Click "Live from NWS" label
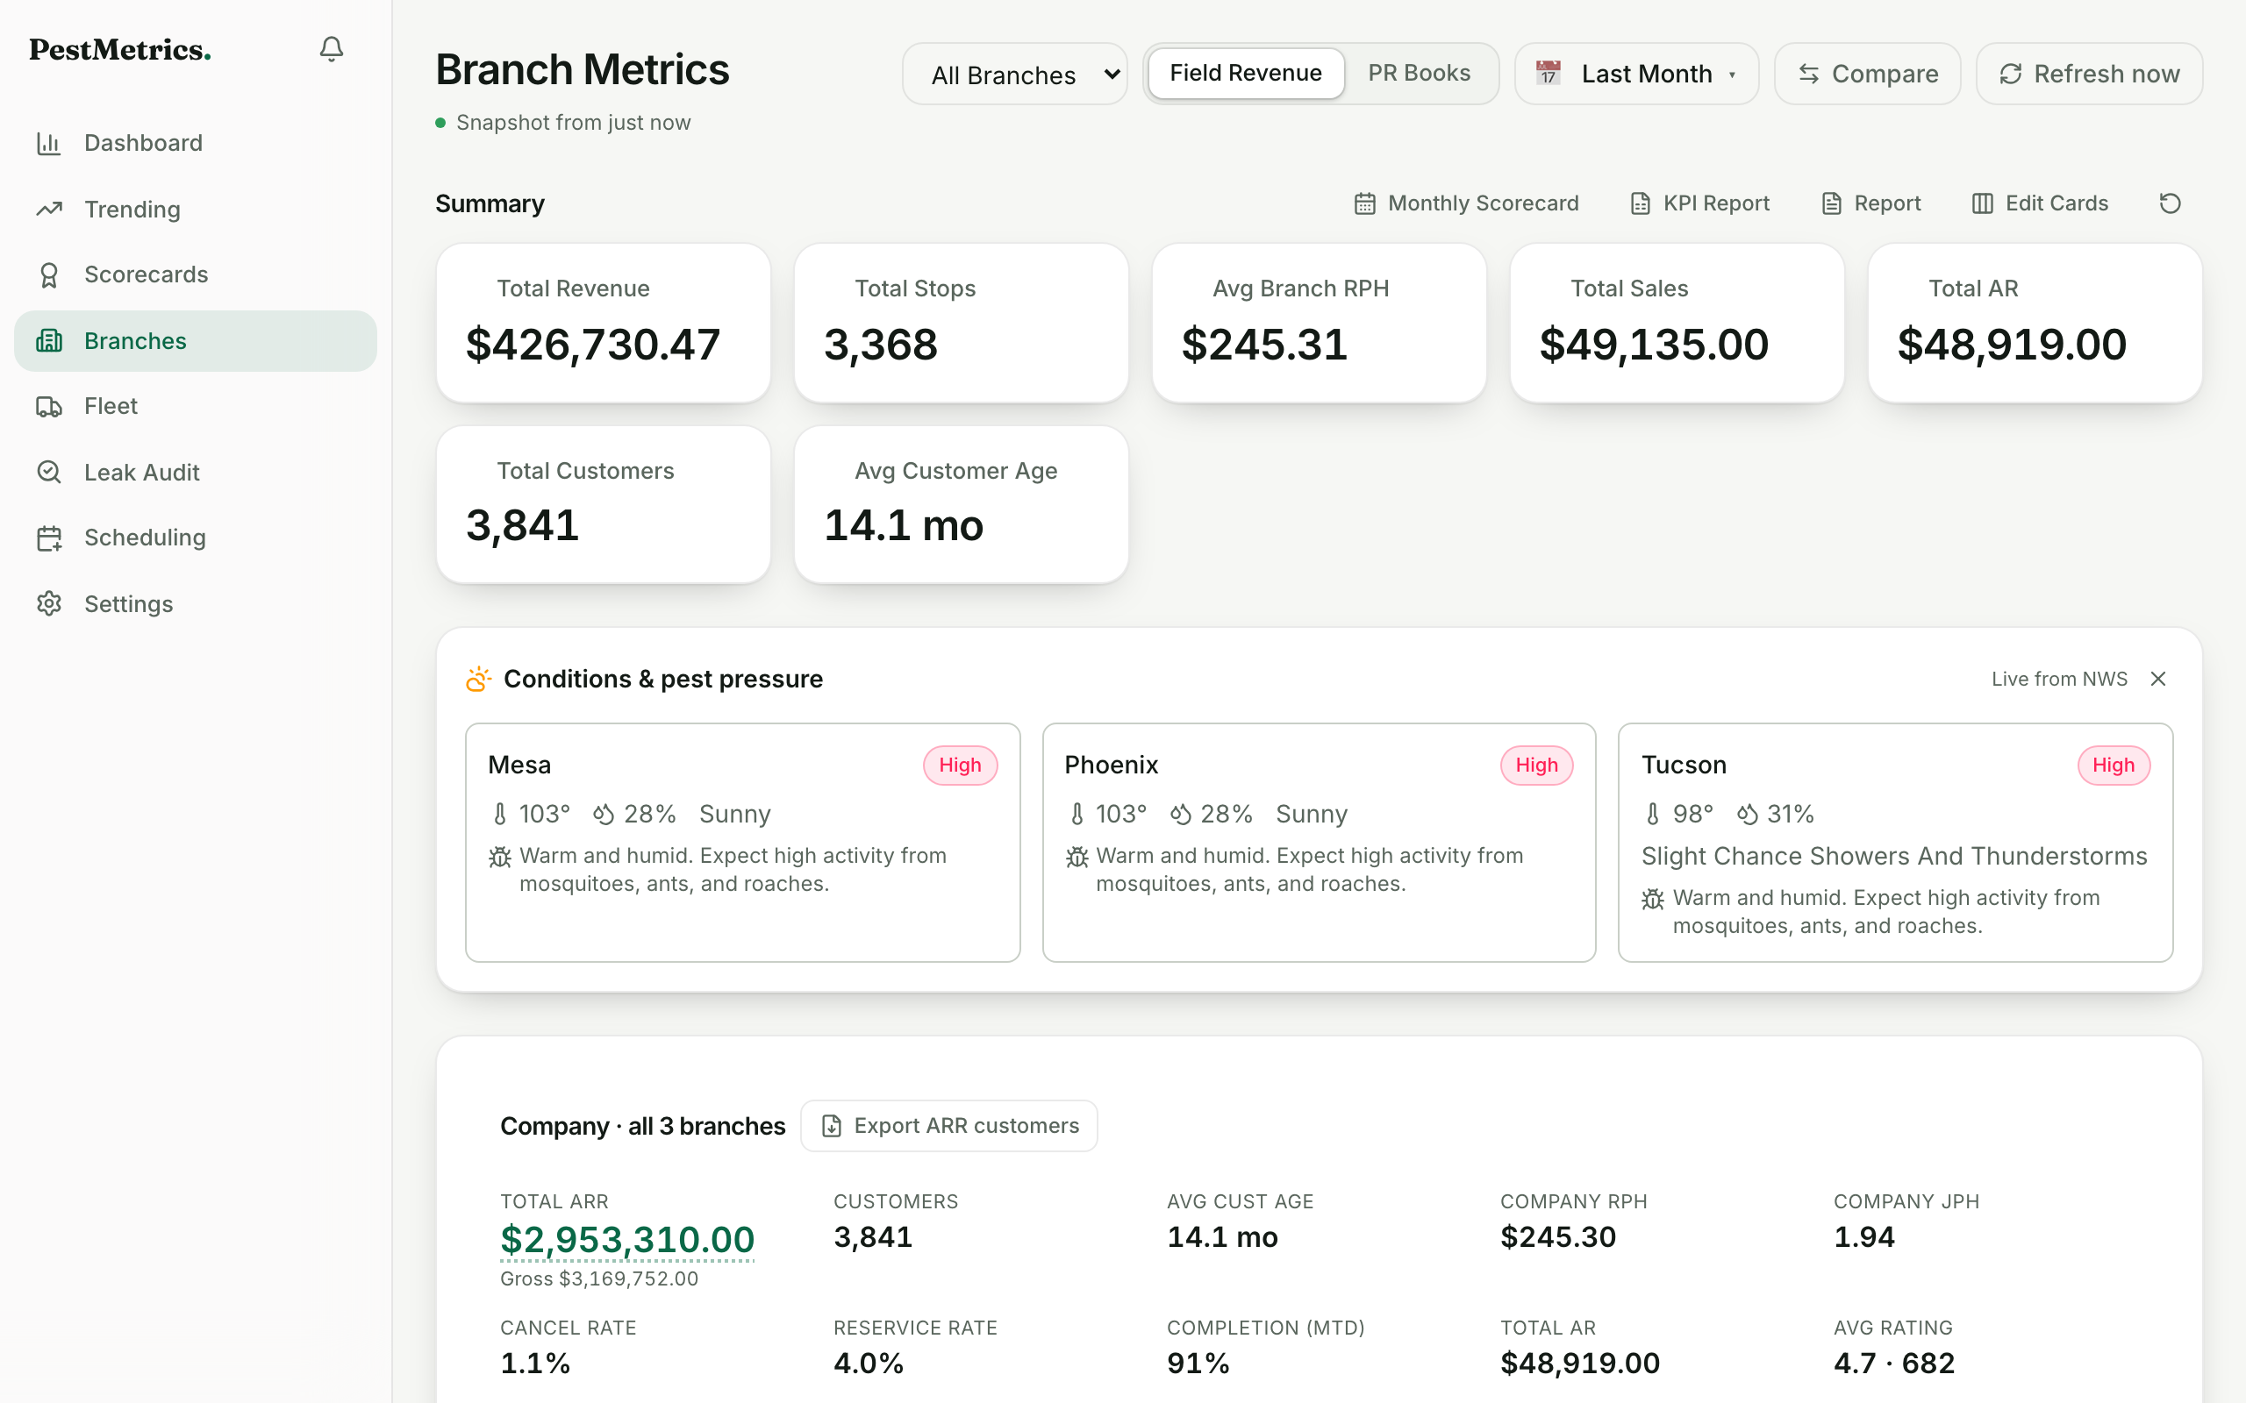 pos(2058,680)
